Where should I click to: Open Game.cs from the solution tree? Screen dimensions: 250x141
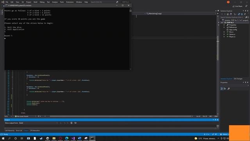[x=232, y=34]
